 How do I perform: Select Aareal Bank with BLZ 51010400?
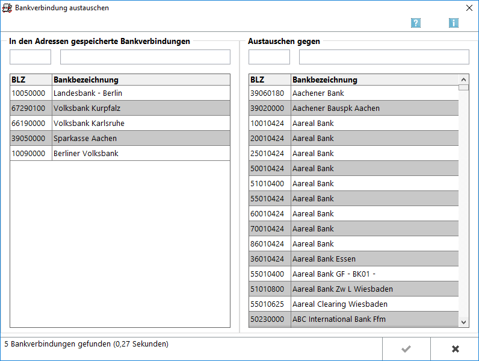point(354,184)
